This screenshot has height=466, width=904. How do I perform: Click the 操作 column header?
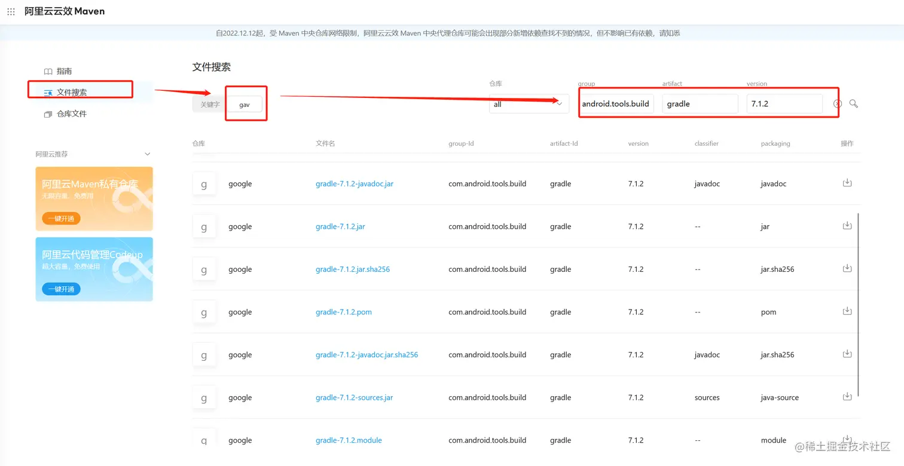point(847,143)
